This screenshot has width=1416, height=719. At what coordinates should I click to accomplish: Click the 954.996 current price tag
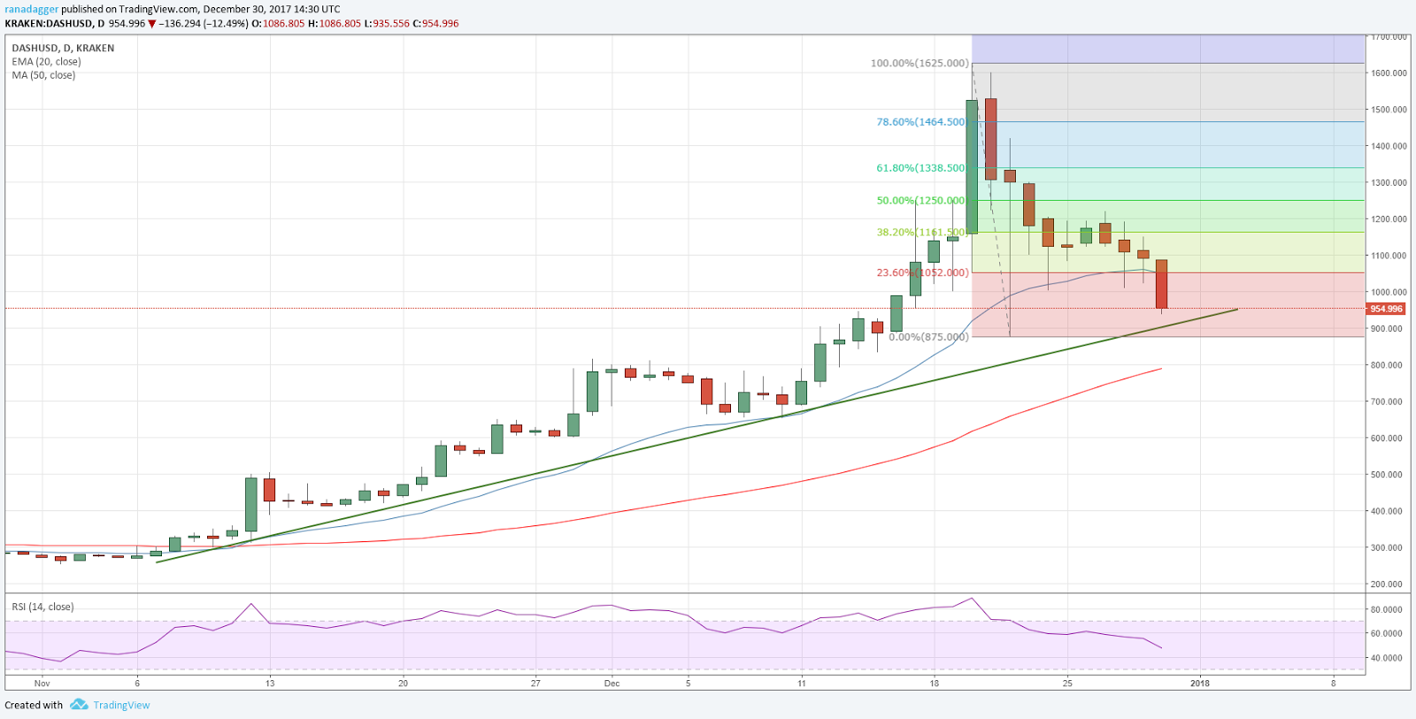pyautogui.click(x=1386, y=309)
